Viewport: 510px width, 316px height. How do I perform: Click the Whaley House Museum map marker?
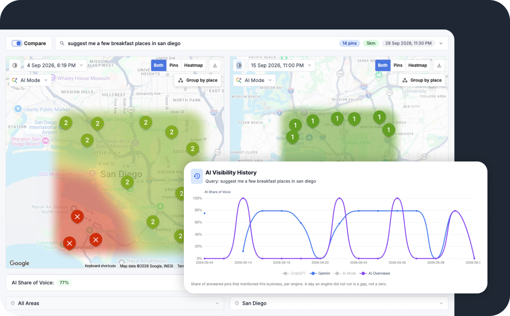tap(52, 78)
